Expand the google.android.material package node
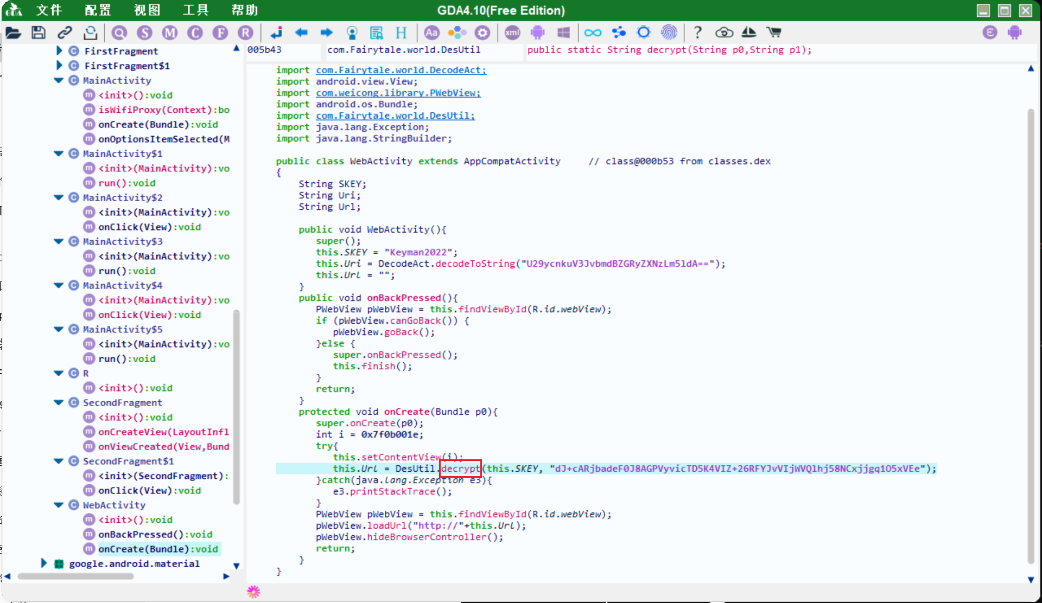Screen dimensions: 1042x603 pos(44,563)
